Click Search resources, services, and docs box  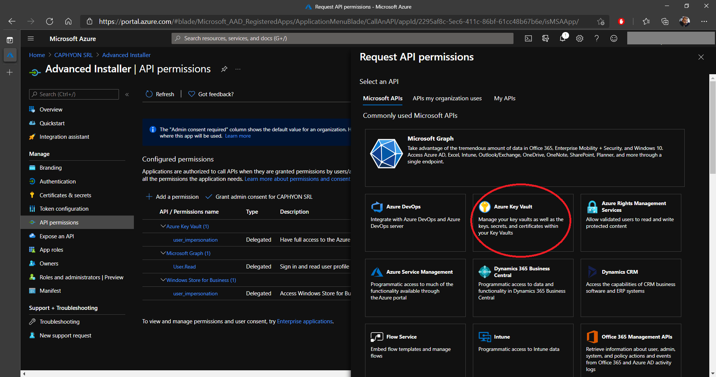tap(342, 38)
